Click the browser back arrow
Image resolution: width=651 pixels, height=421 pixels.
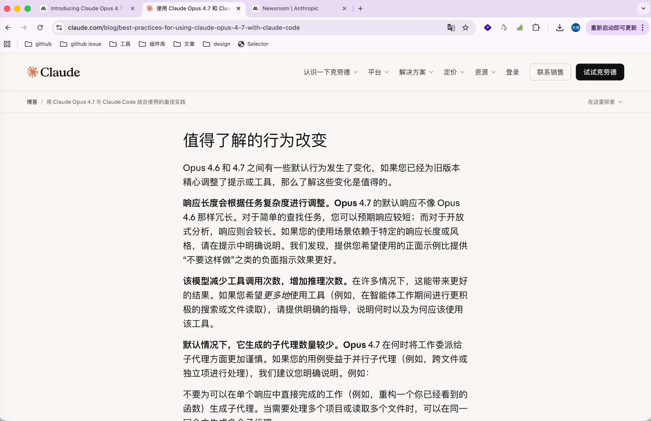point(8,28)
